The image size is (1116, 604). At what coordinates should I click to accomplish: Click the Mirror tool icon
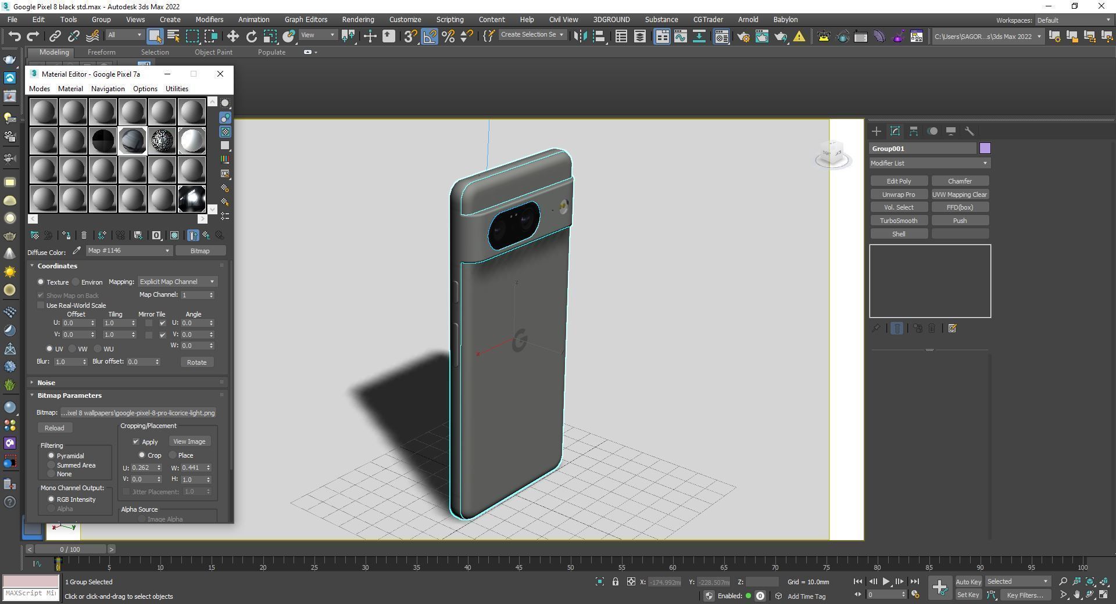[x=580, y=36]
